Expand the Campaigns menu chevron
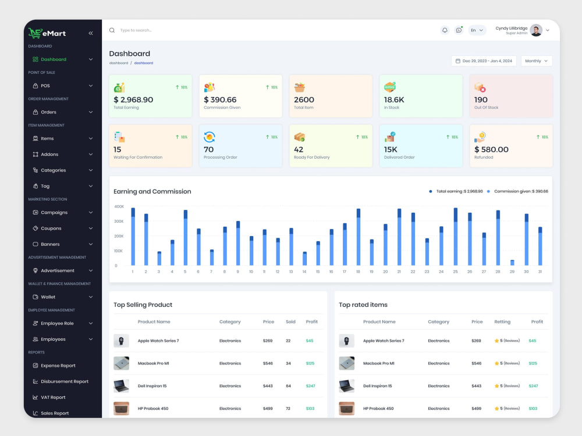This screenshot has height=436, width=582. 91,212
